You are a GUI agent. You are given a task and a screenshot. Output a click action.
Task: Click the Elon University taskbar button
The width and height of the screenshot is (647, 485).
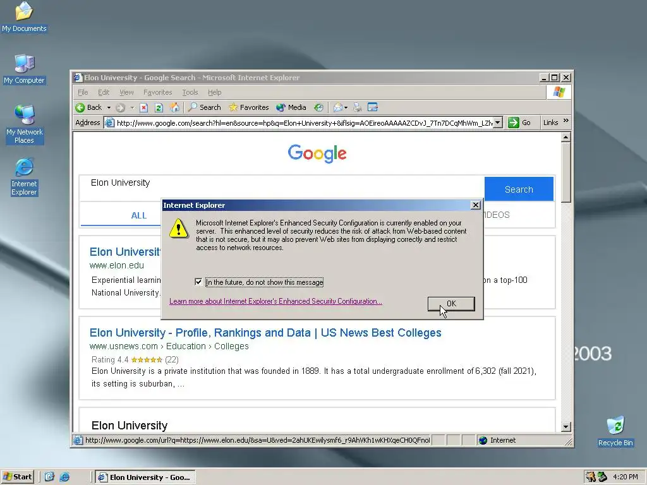pyautogui.click(x=145, y=477)
